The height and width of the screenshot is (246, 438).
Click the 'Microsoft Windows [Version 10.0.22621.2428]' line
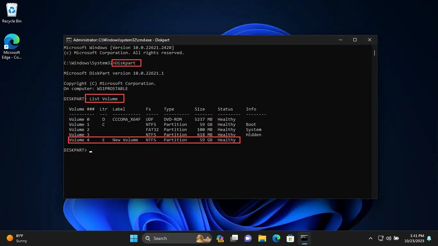(x=119, y=48)
